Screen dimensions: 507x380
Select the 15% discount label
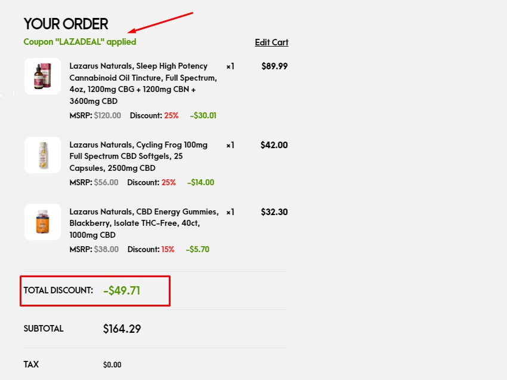168,249
